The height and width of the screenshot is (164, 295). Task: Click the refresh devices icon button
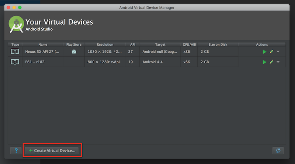pos(278,150)
